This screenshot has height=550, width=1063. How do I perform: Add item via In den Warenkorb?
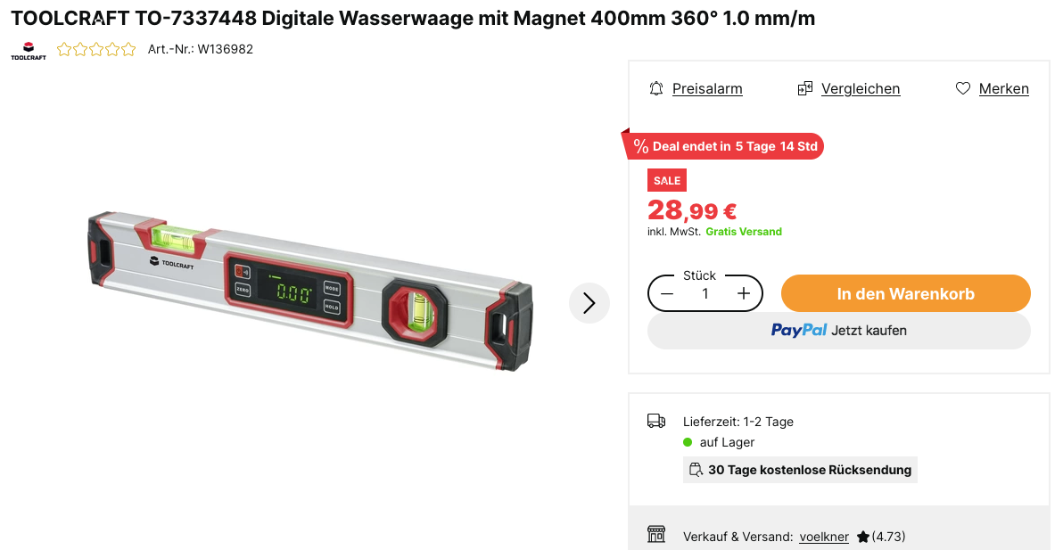(906, 293)
